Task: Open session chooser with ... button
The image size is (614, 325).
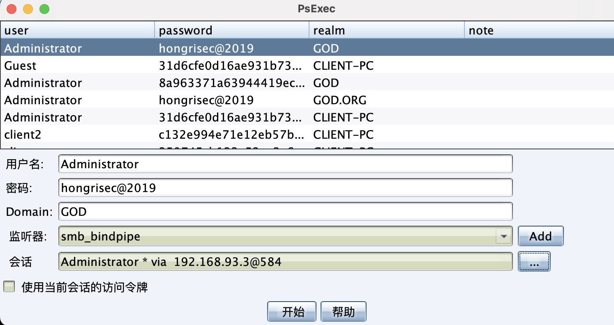Action: pyautogui.click(x=534, y=262)
